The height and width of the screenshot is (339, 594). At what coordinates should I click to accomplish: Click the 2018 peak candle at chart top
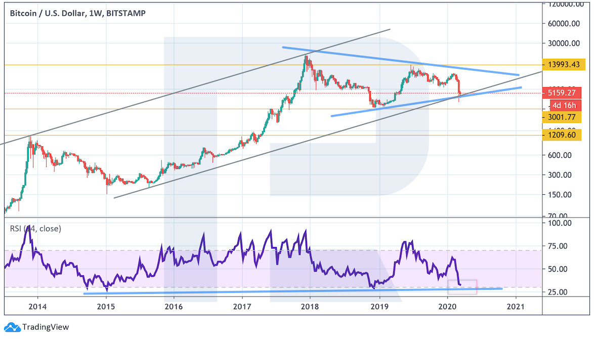point(306,60)
